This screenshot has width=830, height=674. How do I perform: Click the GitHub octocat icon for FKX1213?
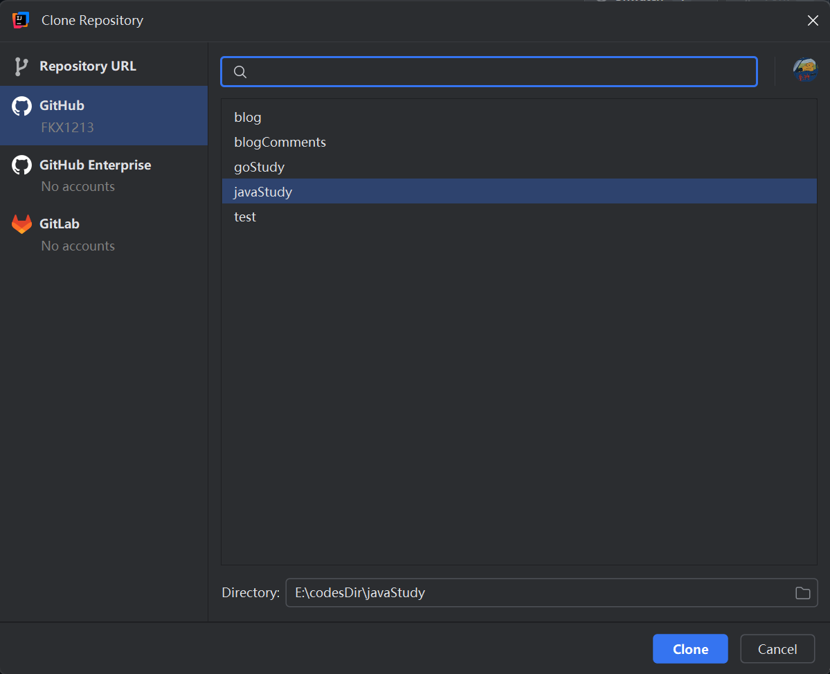tap(21, 106)
